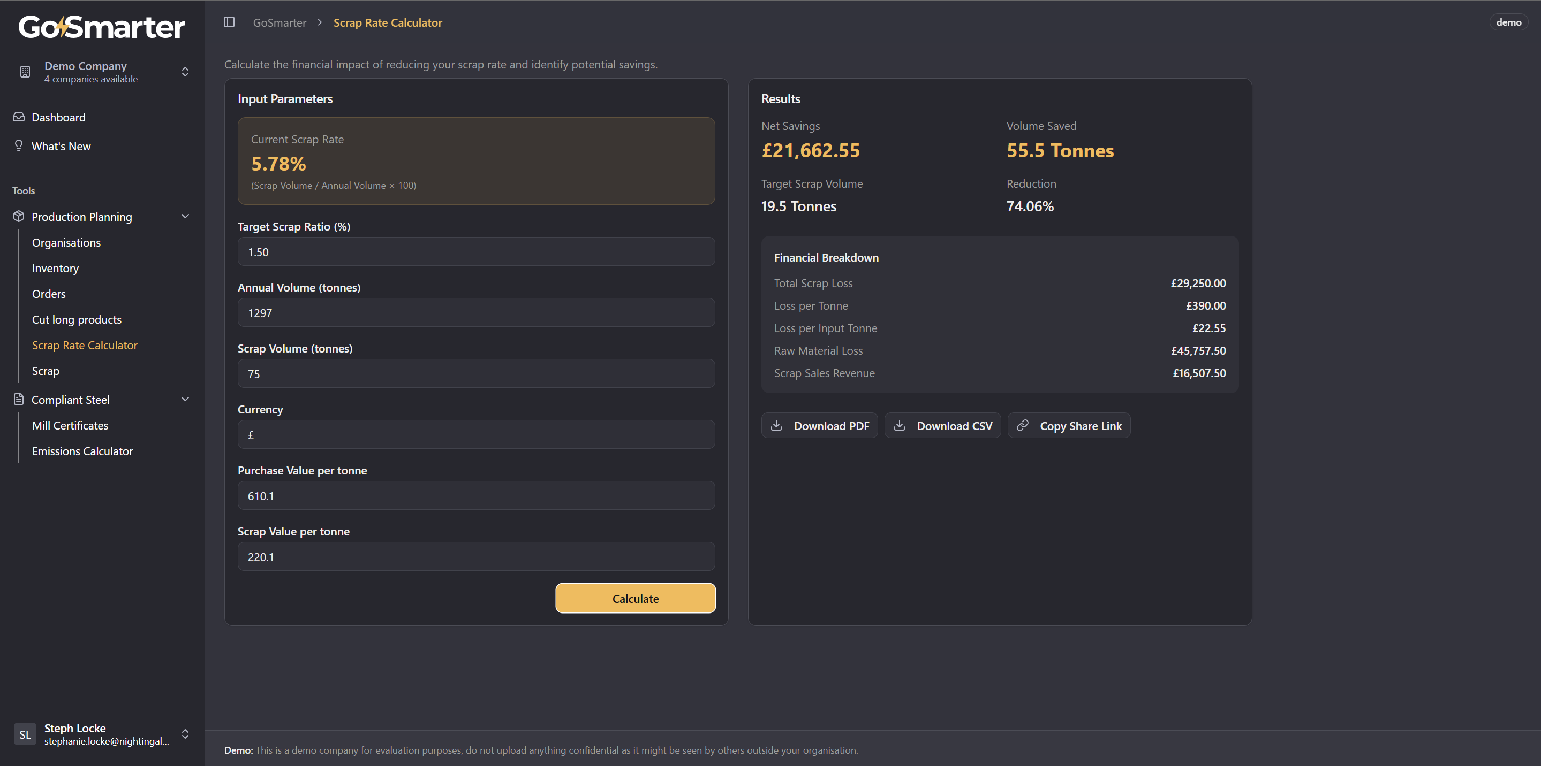Collapse the Production Planning section
Image resolution: width=1541 pixels, height=766 pixels.
[185, 216]
